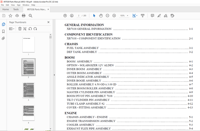Switch to the Tools tab
Image resolution: width=200 pixels, height=131 pixels.
pyautogui.click(x=16, y=9)
